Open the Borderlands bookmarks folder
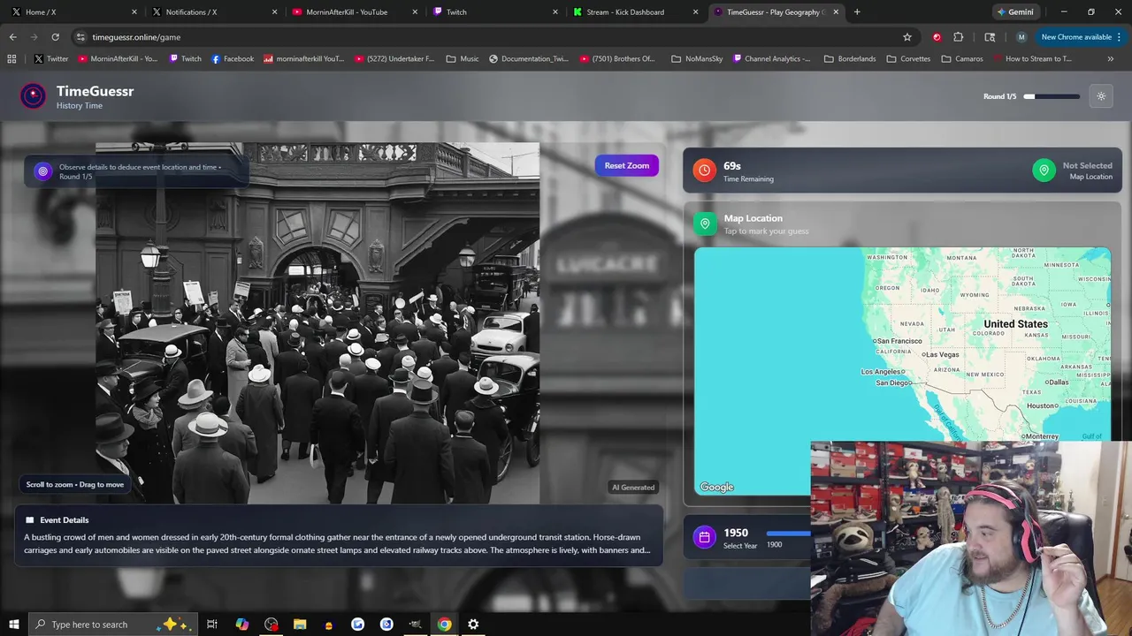 (x=850, y=58)
